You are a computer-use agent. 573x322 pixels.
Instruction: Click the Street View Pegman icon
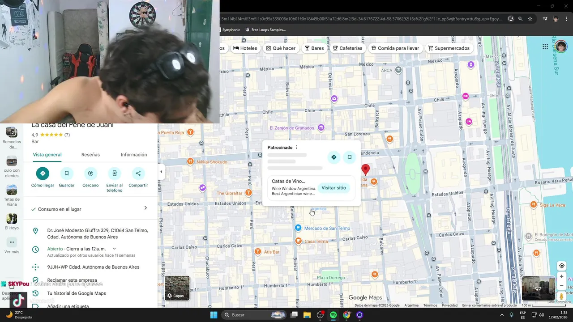click(561, 297)
